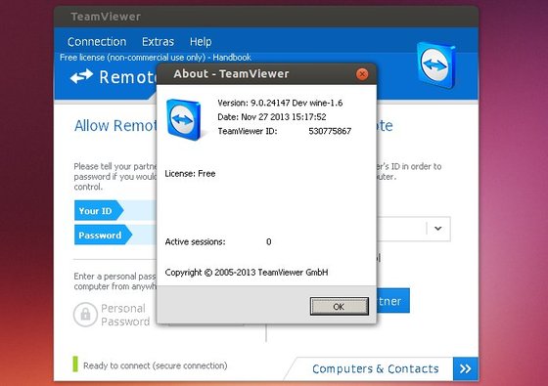Click the Copyright TeamViewer GmbH text

pos(247,273)
